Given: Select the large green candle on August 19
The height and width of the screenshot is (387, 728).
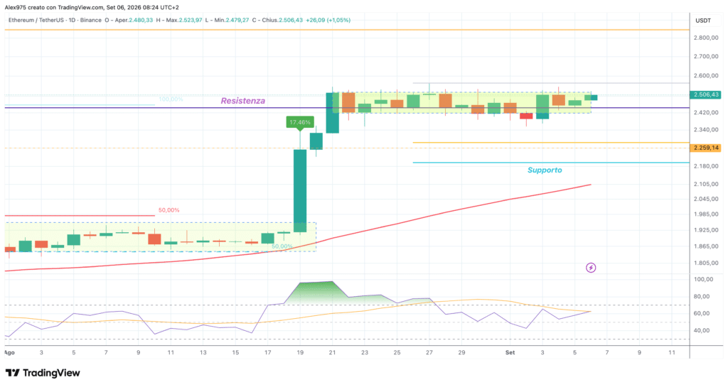Looking at the screenshot, I should point(300,190).
